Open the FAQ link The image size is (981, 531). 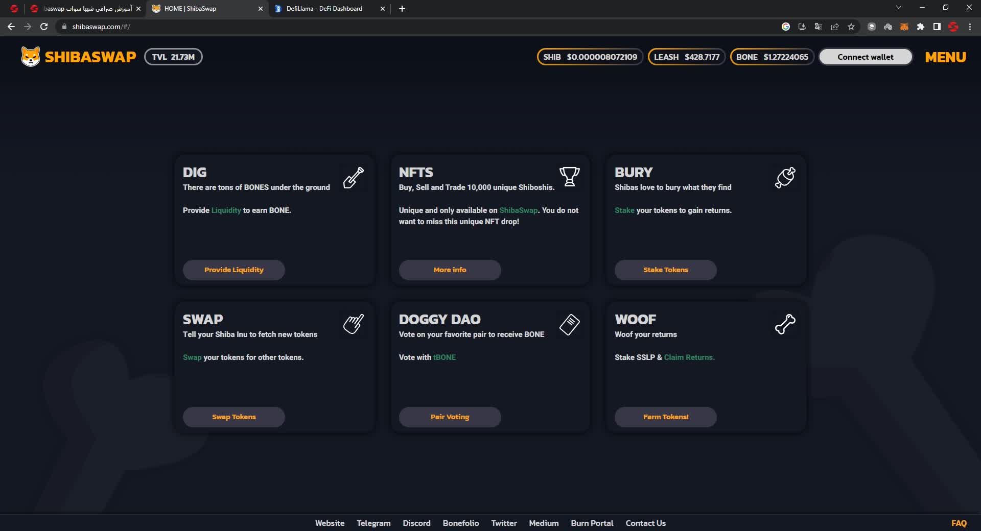point(959,523)
